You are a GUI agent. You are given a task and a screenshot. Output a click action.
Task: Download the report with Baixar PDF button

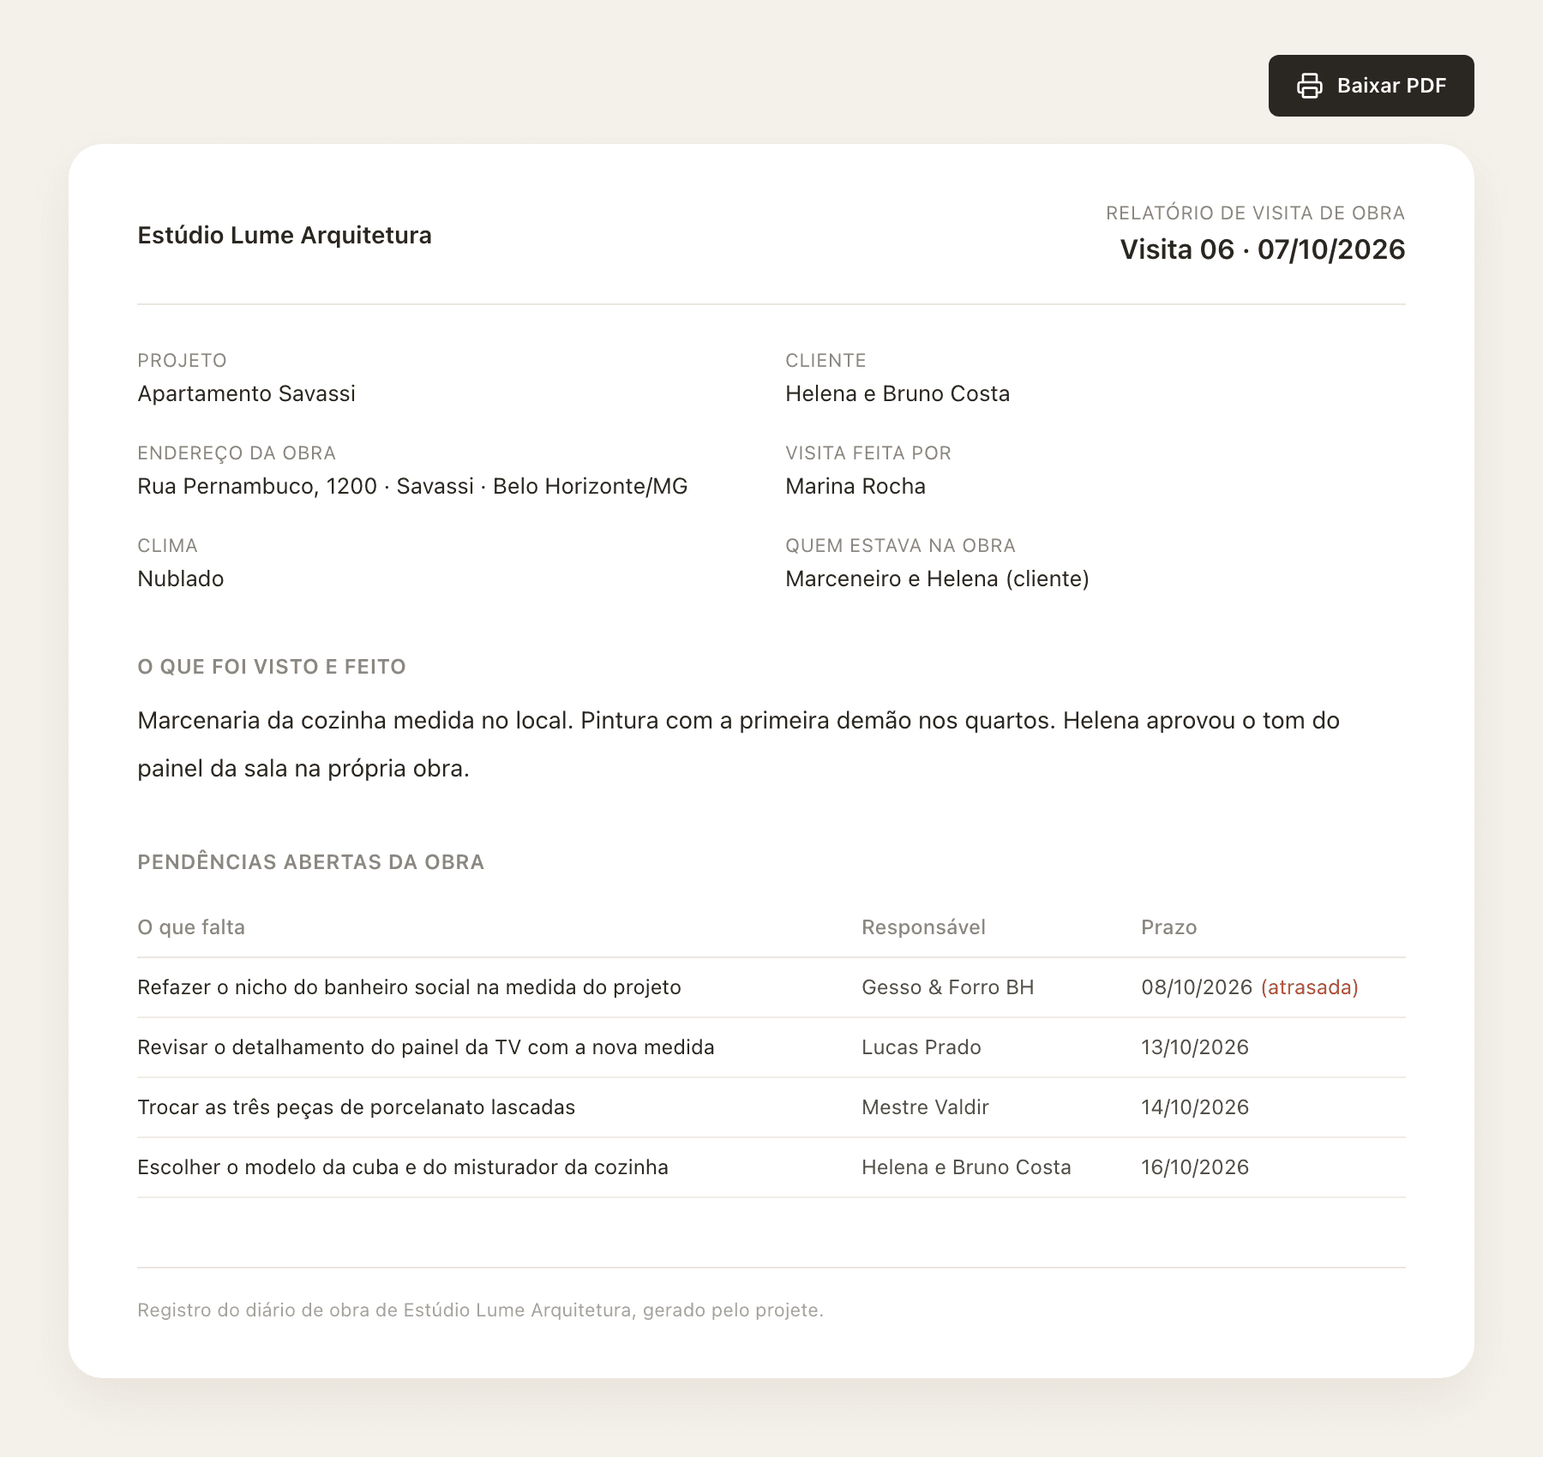1371,86
